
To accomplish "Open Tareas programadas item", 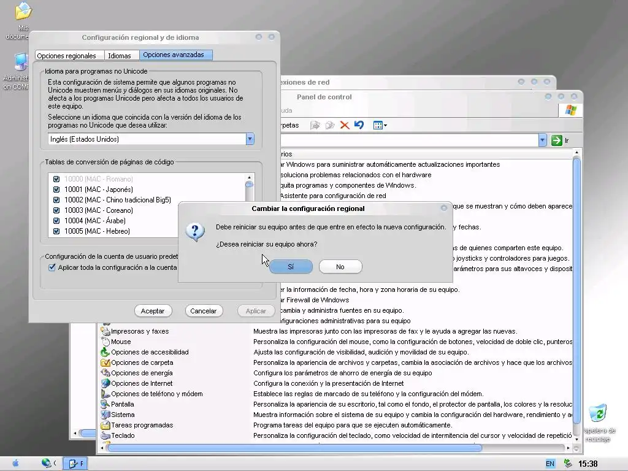I will tap(137, 425).
